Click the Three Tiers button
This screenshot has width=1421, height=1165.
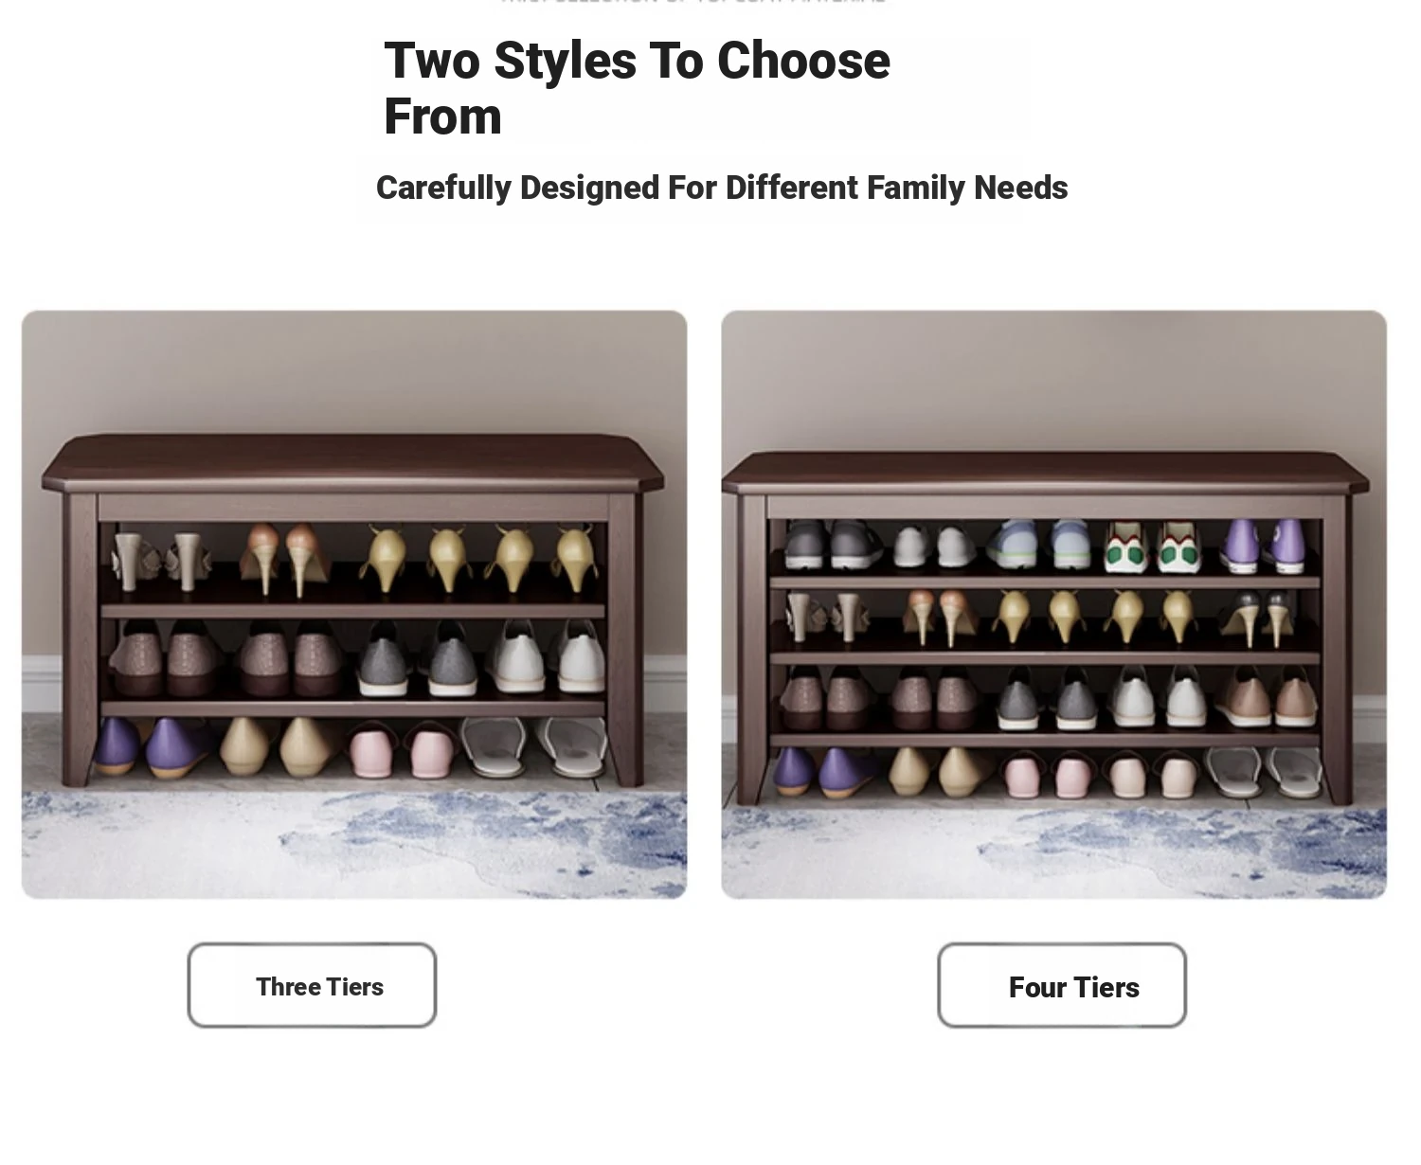click(x=312, y=985)
